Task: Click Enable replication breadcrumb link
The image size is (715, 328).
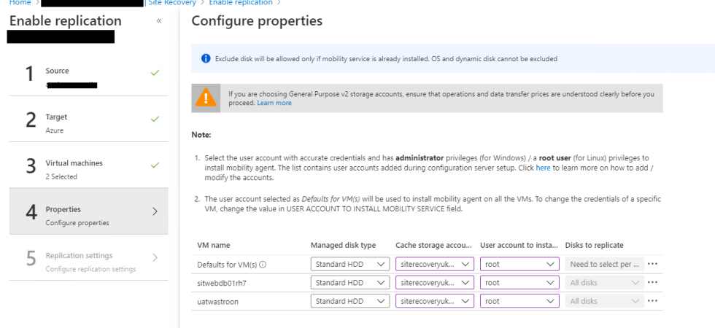Action: (240, 3)
